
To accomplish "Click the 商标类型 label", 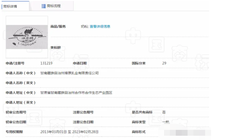I will tap(139, 122).
